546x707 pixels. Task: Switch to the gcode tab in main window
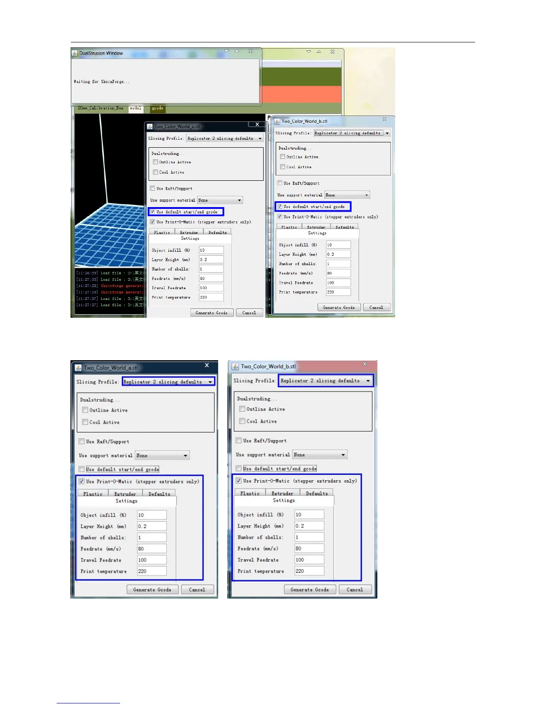click(x=157, y=108)
